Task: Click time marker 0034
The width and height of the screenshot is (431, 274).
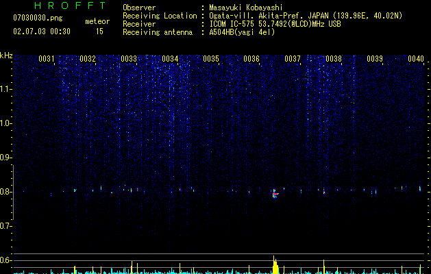Action: (170, 59)
